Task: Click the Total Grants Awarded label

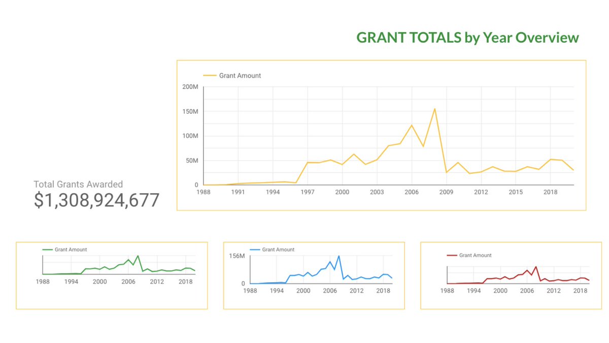Action: pos(78,184)
